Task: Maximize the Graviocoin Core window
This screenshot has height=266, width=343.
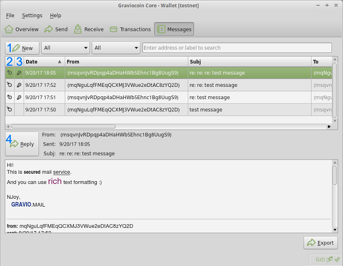Action: click(327, 5)
